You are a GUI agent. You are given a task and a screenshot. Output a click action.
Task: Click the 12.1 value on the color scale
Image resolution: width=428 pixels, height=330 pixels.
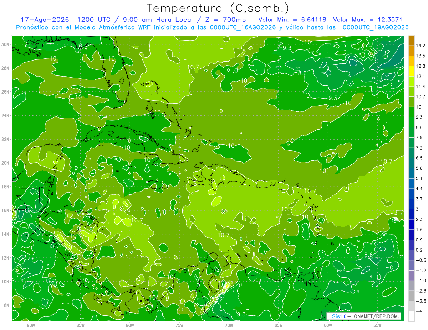click(421, 76)
